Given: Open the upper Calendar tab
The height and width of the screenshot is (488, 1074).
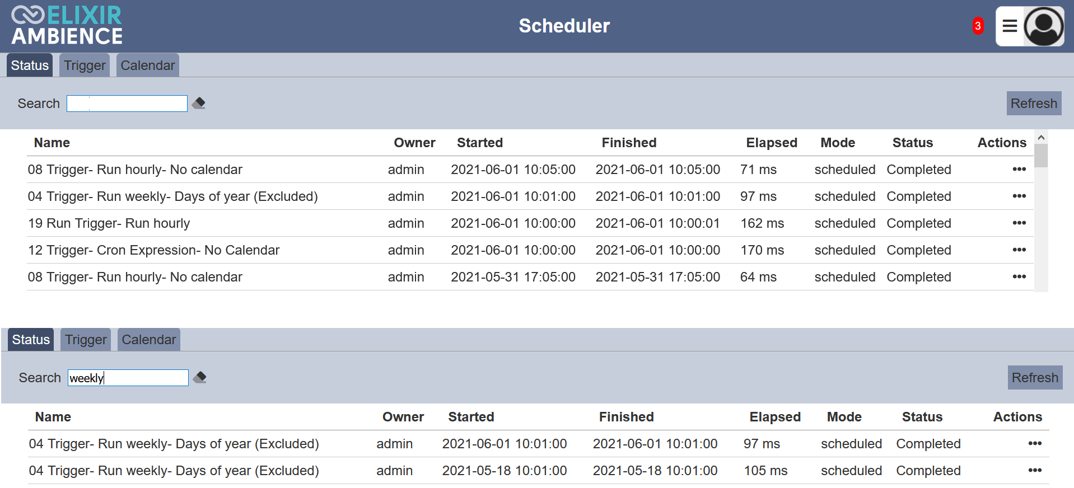Looking at the screenshot, I should click(x=148, y=65).
